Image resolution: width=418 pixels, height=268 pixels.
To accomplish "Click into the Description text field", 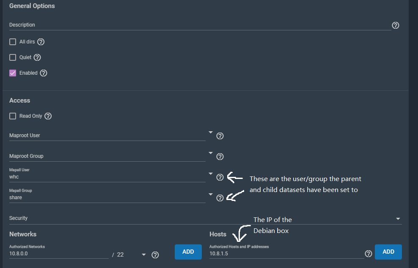I will click(199, 25).
